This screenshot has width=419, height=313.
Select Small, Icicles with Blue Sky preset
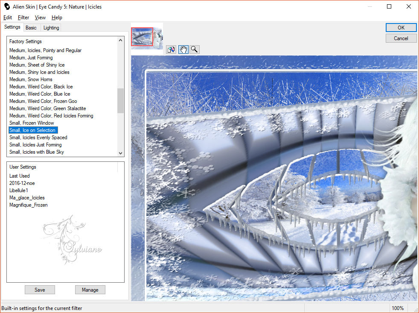pyautogui.click(x=37, y=152)
